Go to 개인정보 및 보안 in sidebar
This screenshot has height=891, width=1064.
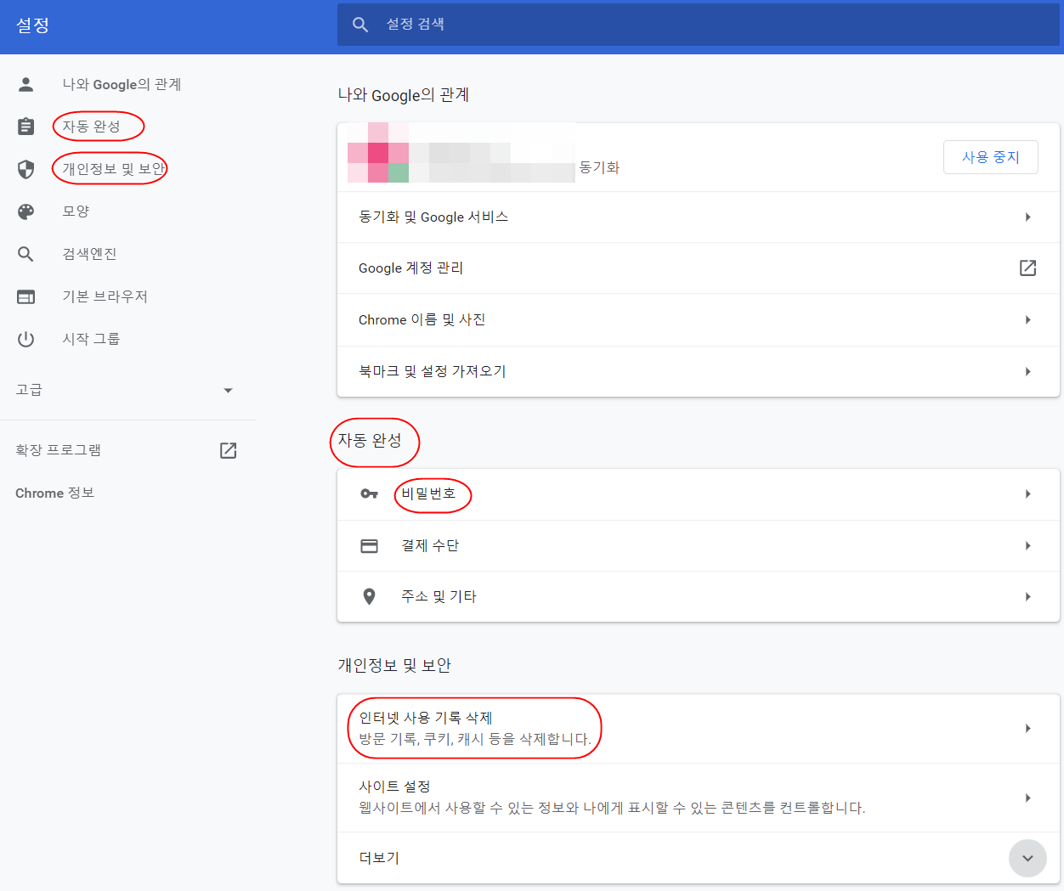coord(113,169)
